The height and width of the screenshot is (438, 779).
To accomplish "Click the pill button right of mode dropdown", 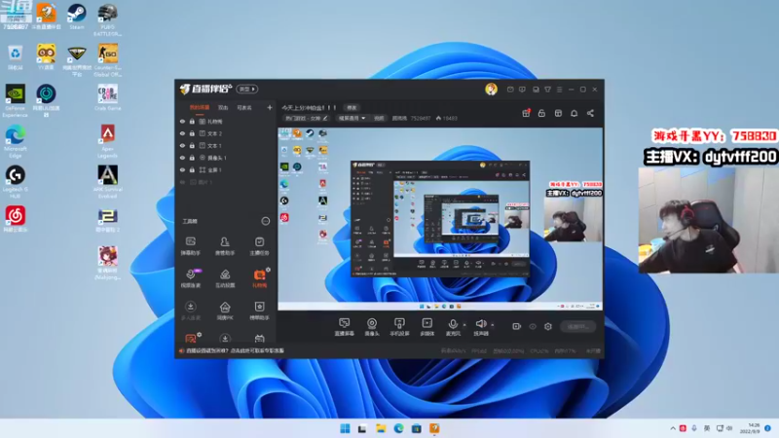I will 379,118.
